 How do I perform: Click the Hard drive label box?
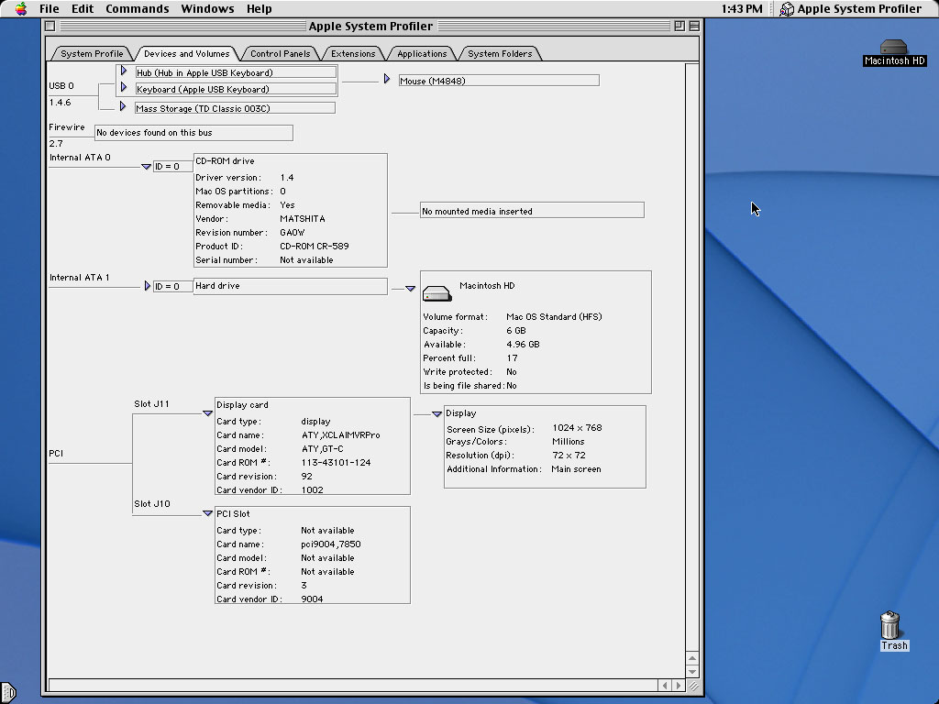click(291, 286)
